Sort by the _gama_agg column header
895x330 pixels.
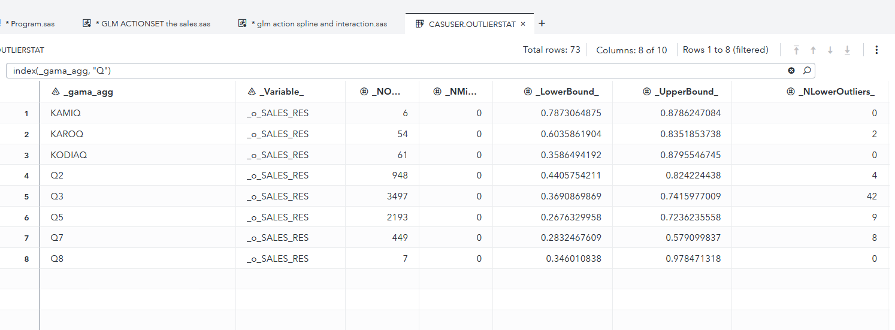click(x=88, y=92)
